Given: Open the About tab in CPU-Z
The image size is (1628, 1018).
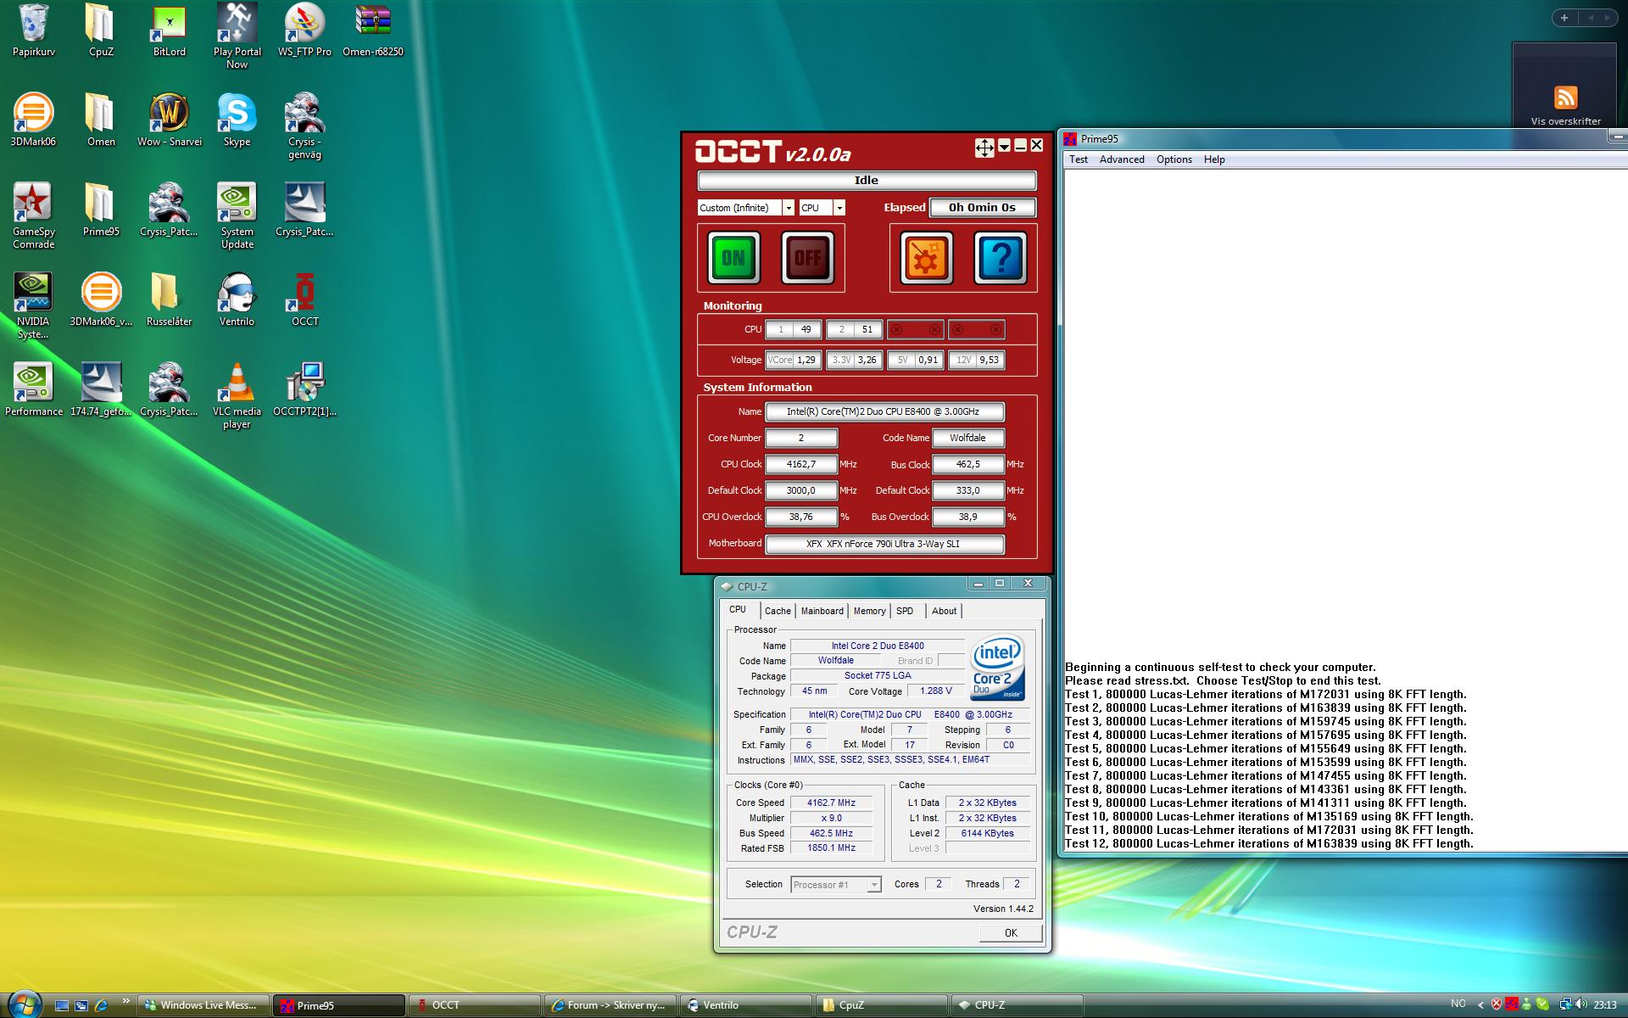Looking at the screenshot, I should pyautogui.click(x=944, y=611).
